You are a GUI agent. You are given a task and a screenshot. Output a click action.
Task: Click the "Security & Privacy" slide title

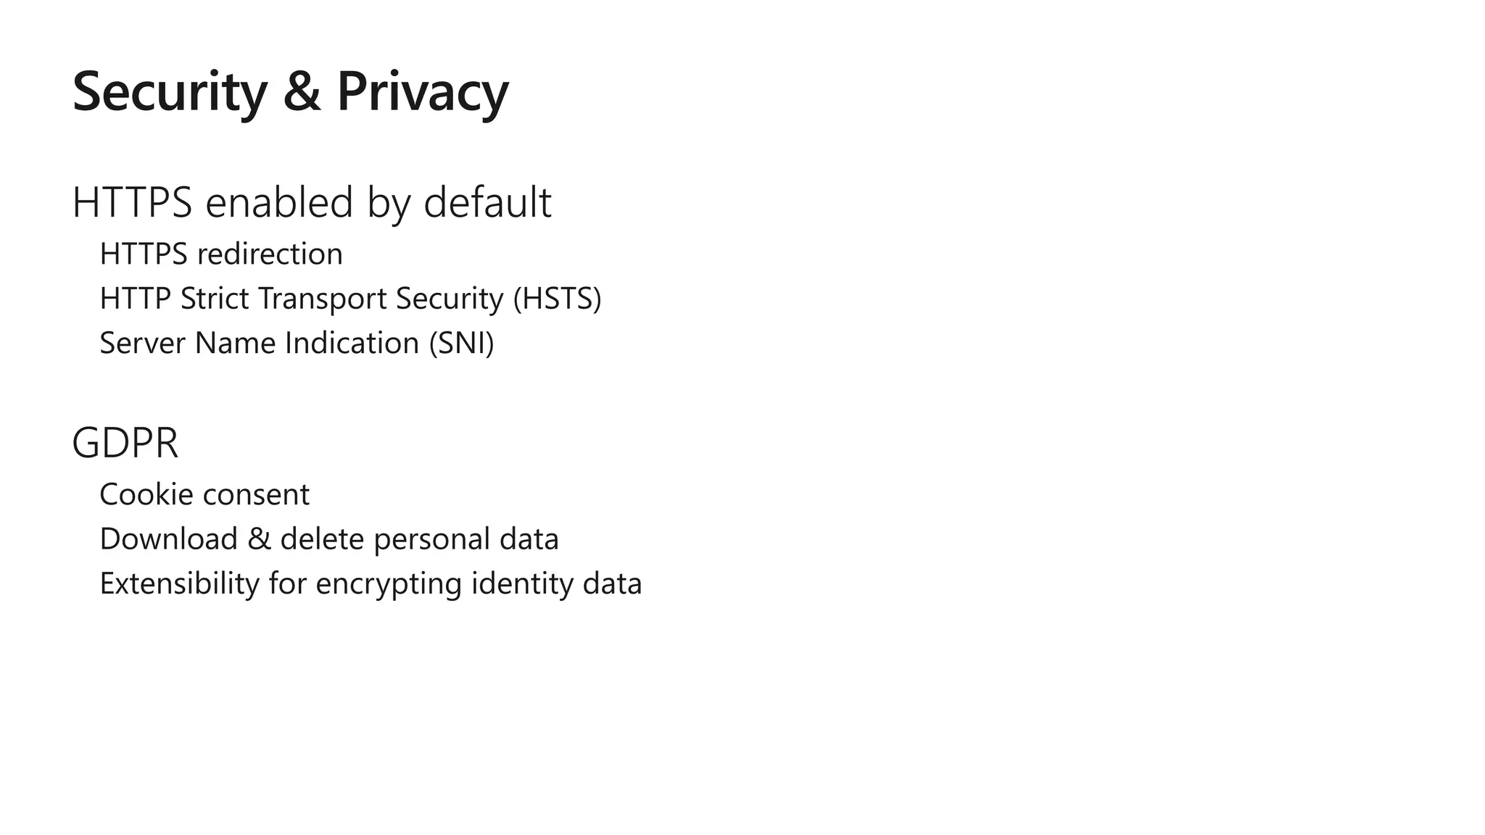coord(290,92)
